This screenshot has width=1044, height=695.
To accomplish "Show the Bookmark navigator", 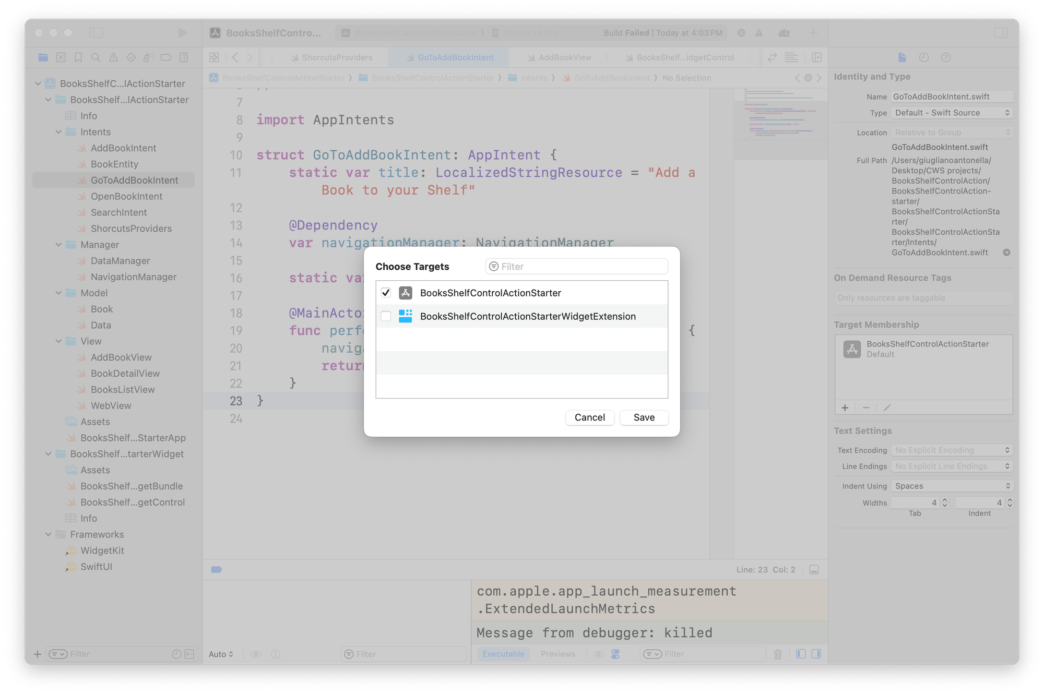I will pyautogui.click(x=78, y=57).
